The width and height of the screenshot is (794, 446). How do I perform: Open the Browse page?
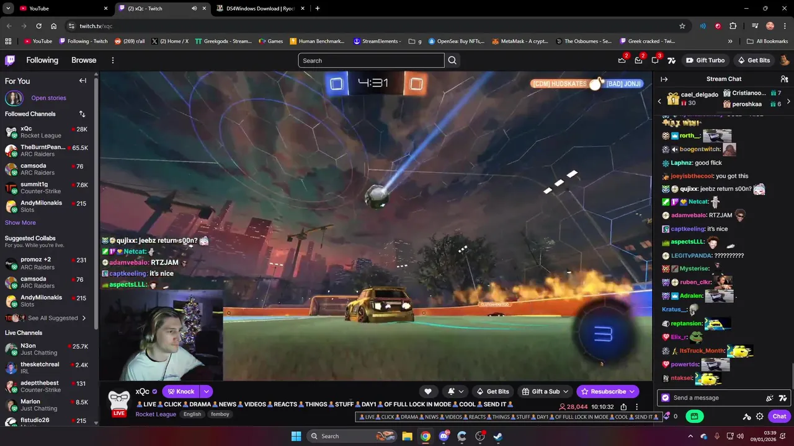pos(84,60)
